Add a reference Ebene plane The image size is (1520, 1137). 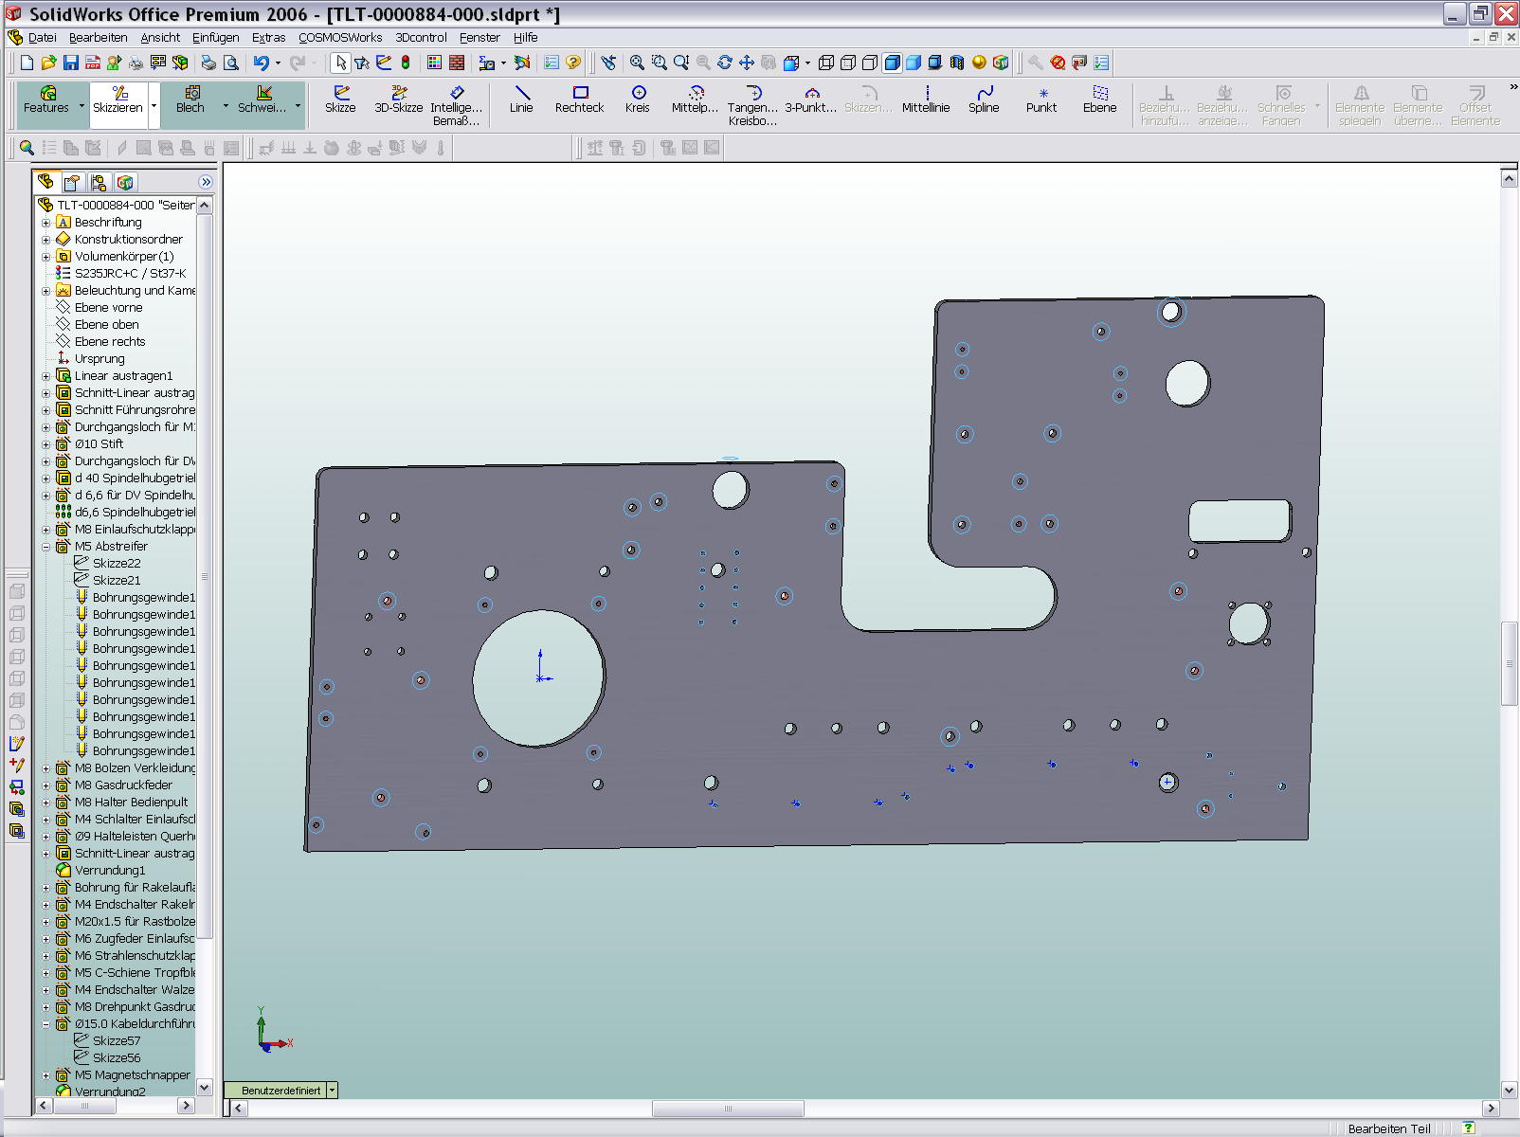tap(1099, 99)
